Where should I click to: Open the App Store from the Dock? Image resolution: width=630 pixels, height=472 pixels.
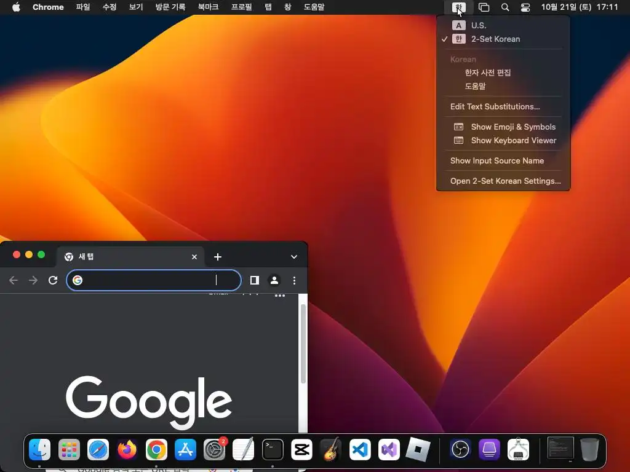(x=185, y=449)
